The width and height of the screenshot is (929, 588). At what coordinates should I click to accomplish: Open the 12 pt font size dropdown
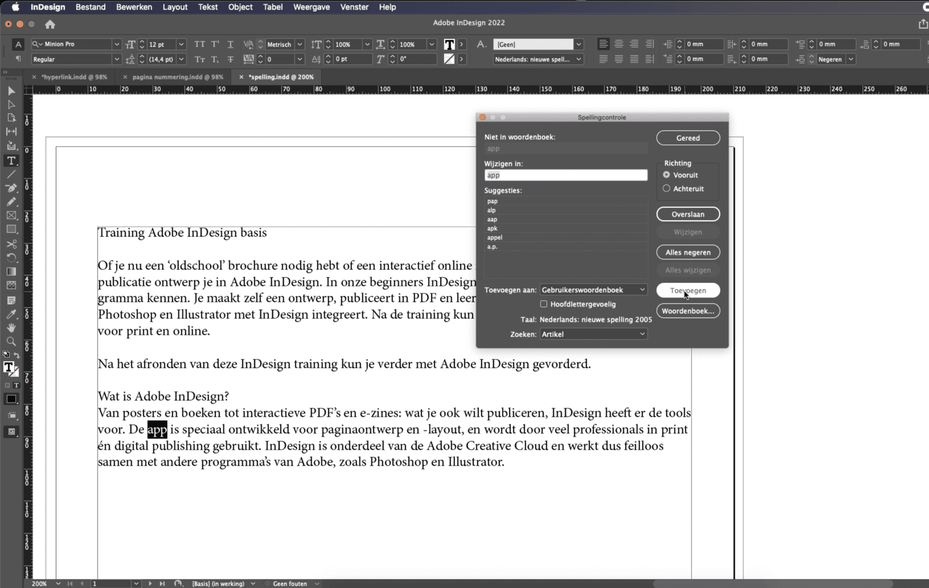coord(181,44)
